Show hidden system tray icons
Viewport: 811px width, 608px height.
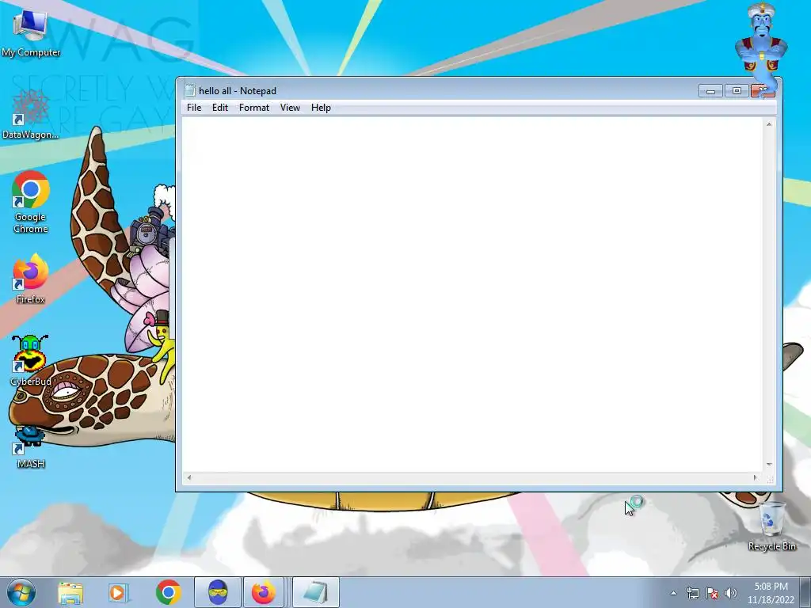673,593
